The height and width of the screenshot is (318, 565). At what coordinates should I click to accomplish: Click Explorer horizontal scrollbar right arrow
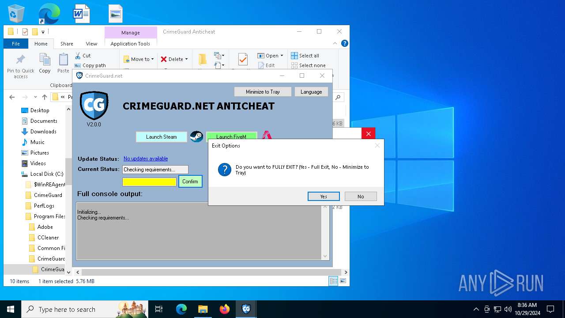pos(346,273)
